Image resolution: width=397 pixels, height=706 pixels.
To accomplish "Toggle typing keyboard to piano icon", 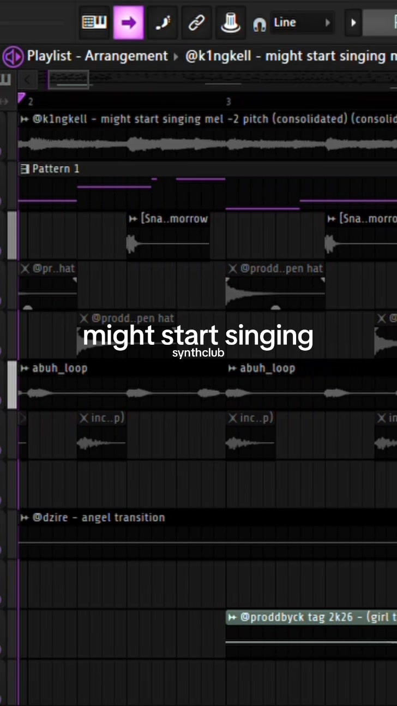I will click(x=94, y=22).
